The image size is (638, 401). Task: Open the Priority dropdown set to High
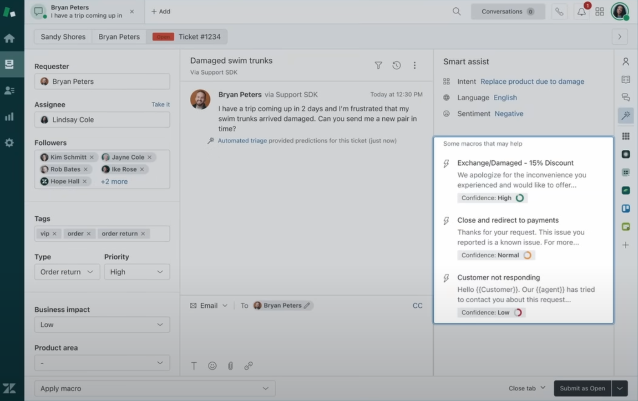pyautogui.click(x=137, y=272)
